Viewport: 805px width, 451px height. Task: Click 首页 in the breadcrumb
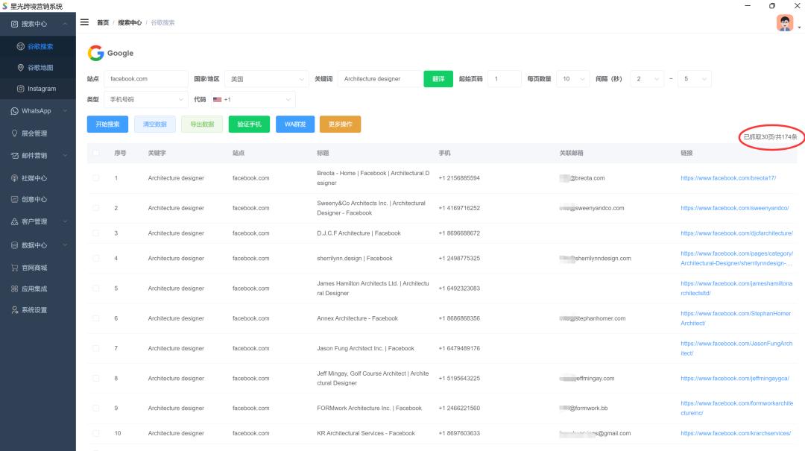103,23
